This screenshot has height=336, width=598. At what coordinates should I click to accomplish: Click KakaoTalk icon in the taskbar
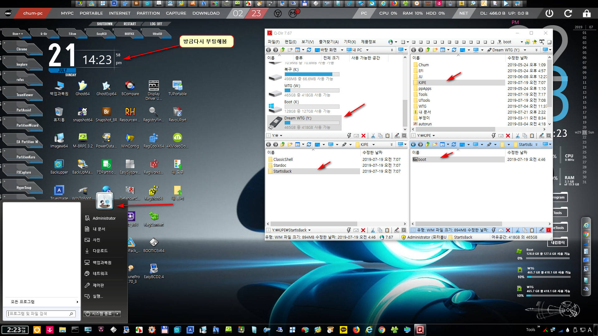[343, 330]
